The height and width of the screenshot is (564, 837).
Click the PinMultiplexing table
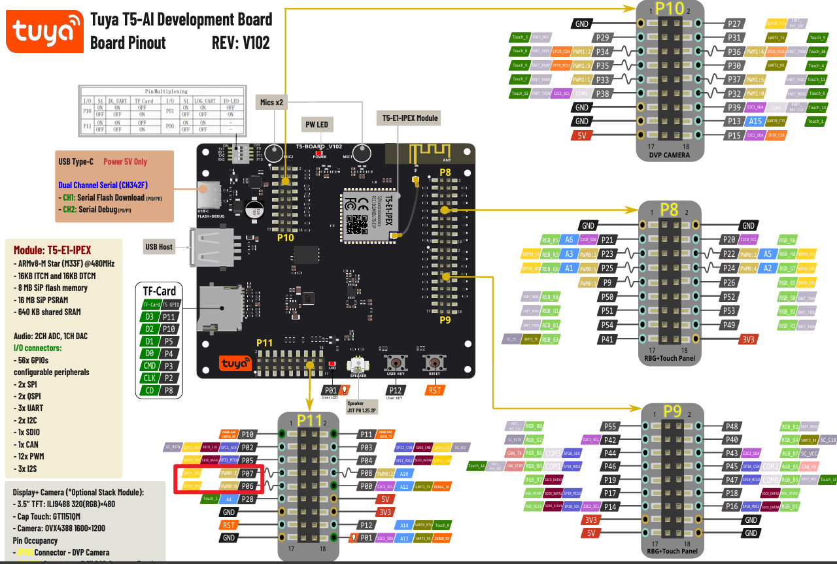pos(162,109)
